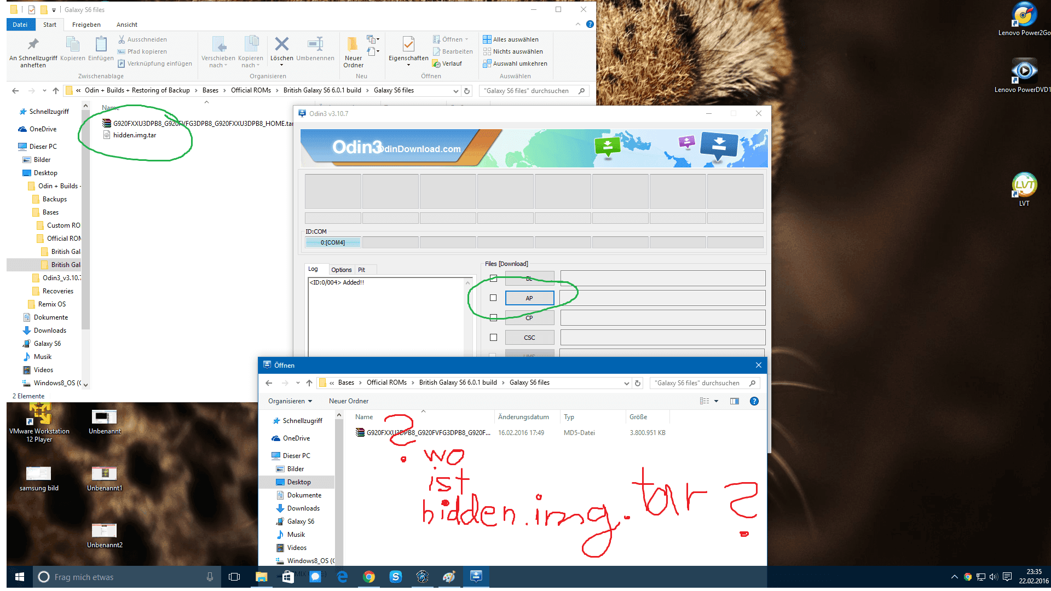Image resolution: width=1051 pixels, height=591 pixels.
Task: Open LVT desktop shortcut
Action: pyautogui.click(x=1024, y=189)
